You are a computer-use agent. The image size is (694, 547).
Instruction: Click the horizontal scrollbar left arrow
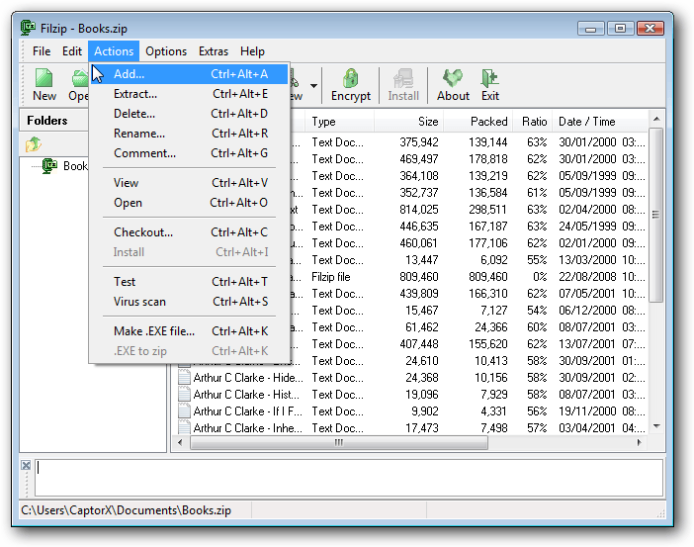coord(180,442)
